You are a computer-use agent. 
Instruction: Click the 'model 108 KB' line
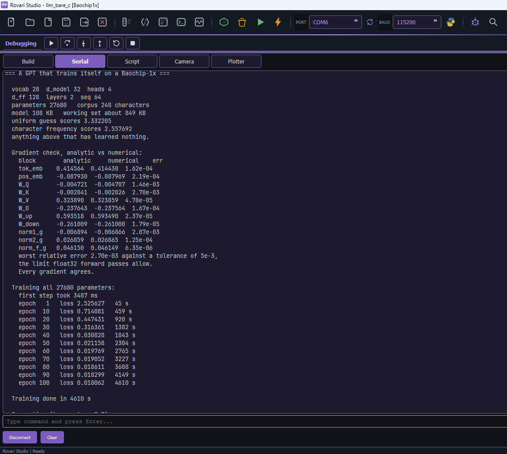[x=78, y=113]
